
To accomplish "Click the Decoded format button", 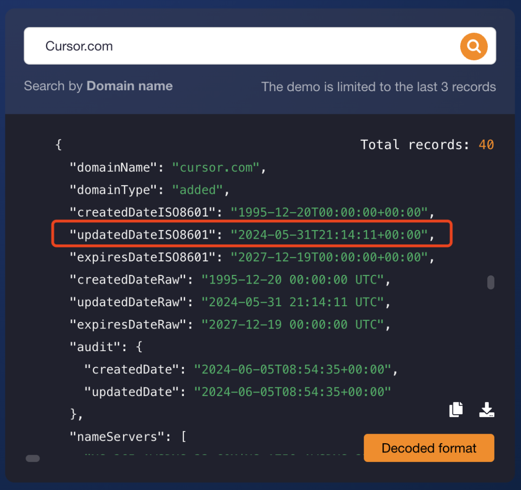I will (x=429, y=448).
